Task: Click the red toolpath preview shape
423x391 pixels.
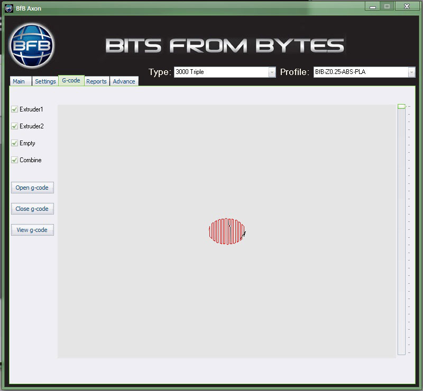Action: click(227, 231)
